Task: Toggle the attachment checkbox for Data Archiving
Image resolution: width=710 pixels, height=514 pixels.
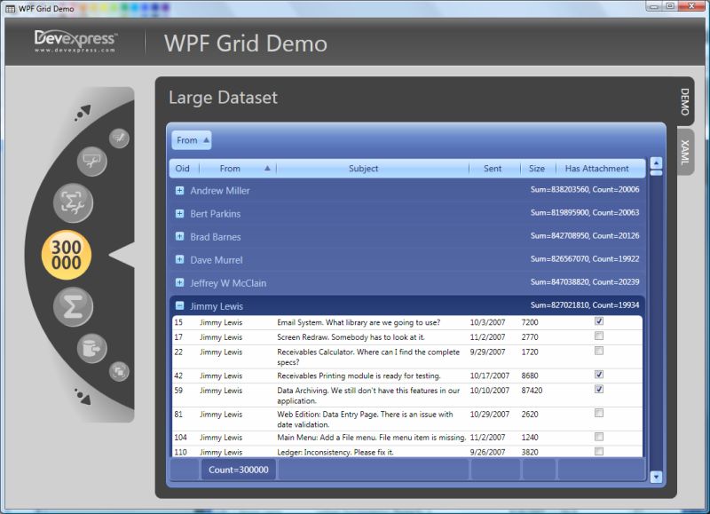Action: click(601, 390)
